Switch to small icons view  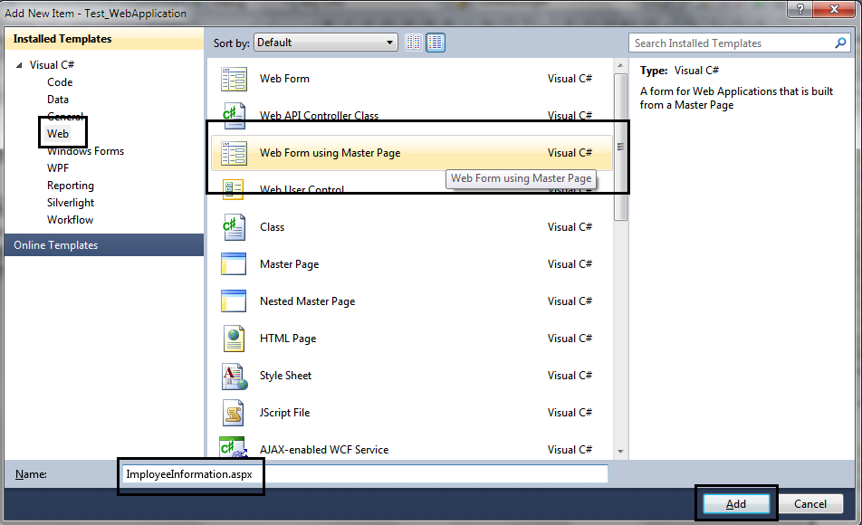point(413,42)
